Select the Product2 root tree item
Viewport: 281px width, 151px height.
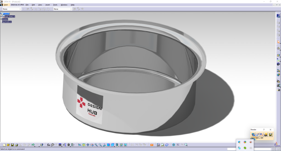pyautogui.click(x=6, y=14)
